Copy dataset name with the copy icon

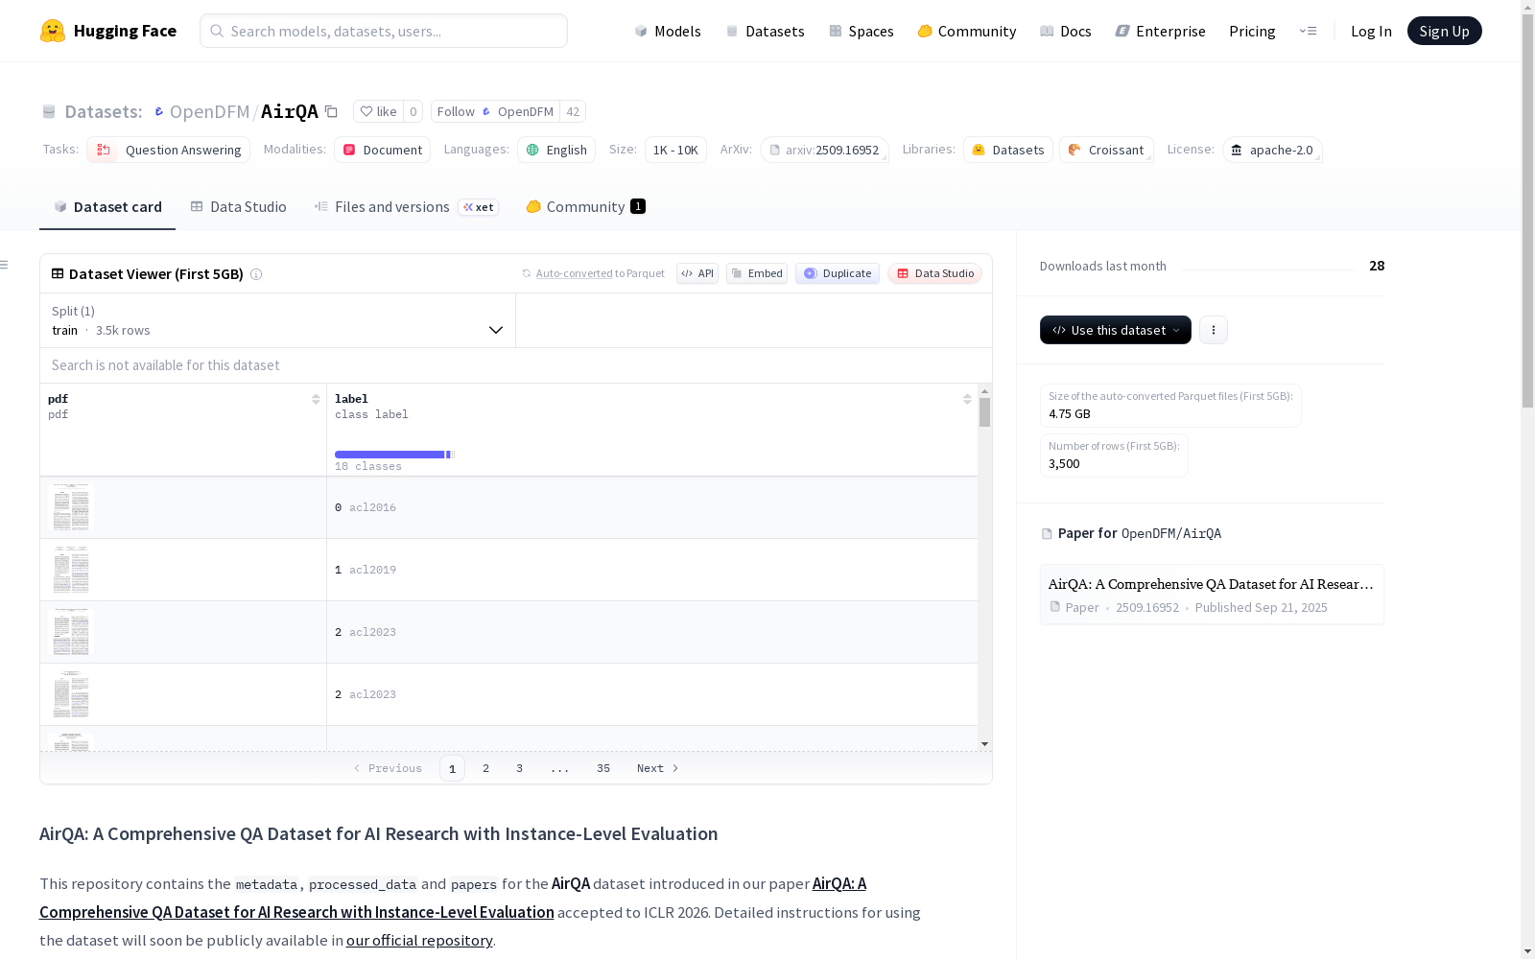(x=331, y=111)
